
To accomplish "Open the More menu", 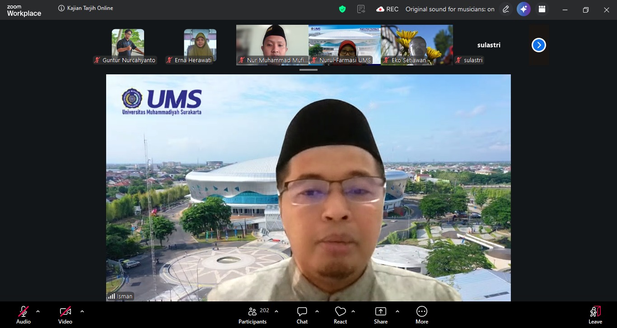I will tap(422, 315).
